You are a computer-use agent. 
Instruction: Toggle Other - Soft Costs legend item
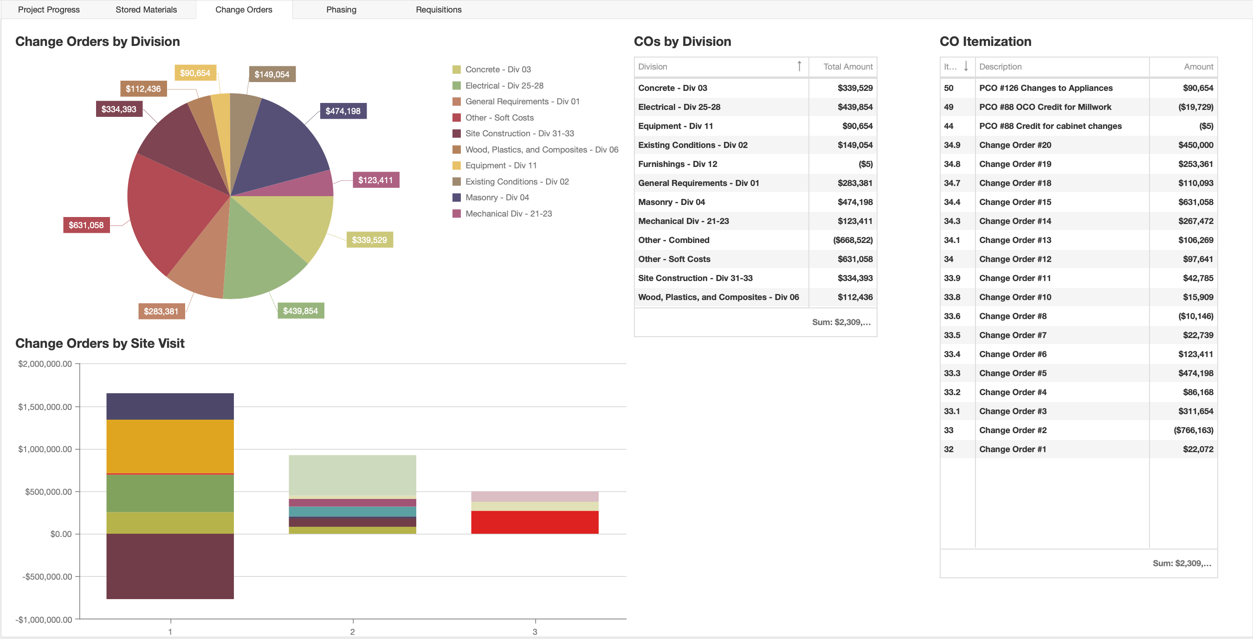pos(499,118)
